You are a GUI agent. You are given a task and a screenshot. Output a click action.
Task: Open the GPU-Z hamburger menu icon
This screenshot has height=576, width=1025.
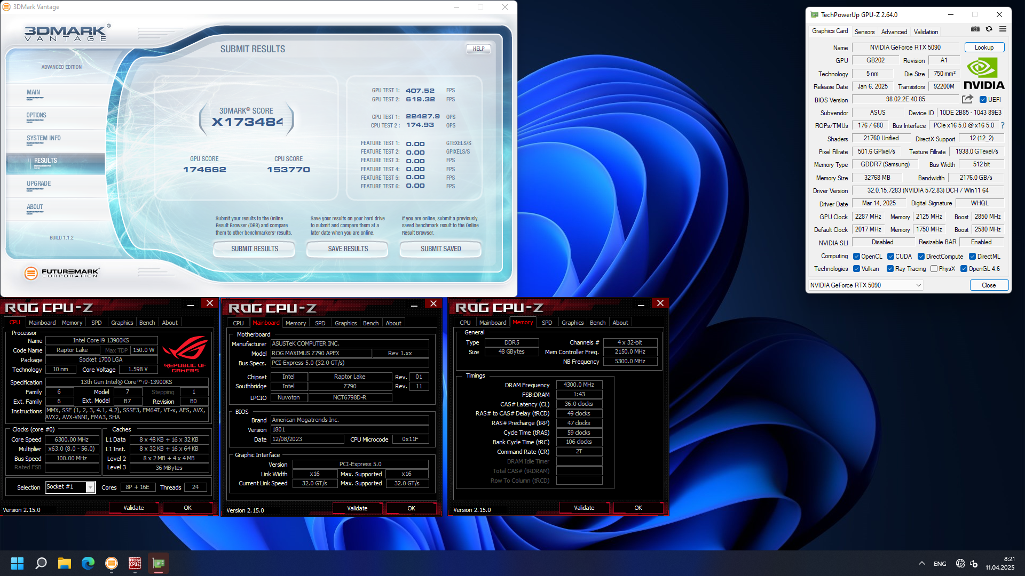(x=1003, y=29)
